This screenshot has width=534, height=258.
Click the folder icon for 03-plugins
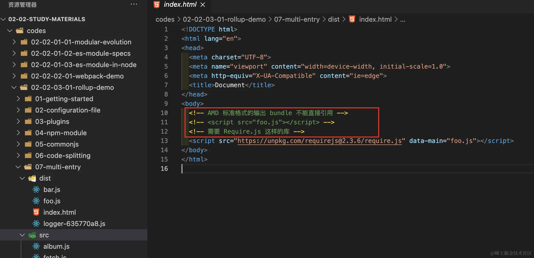28,122
